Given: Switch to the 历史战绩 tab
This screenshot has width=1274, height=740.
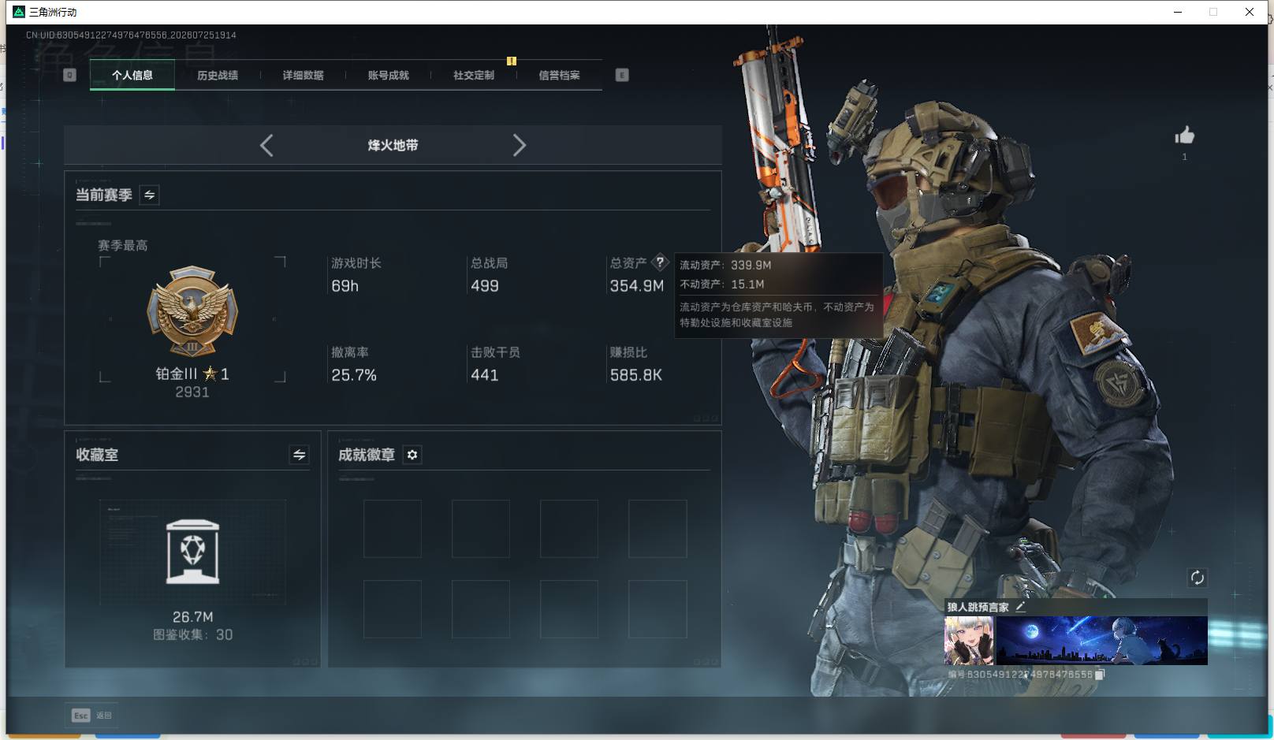Looking at the screenshot, I should [x=218, y=76].
